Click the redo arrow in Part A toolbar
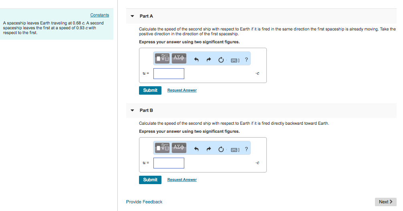Screen dimensions: 403x211 click(209, 60)
